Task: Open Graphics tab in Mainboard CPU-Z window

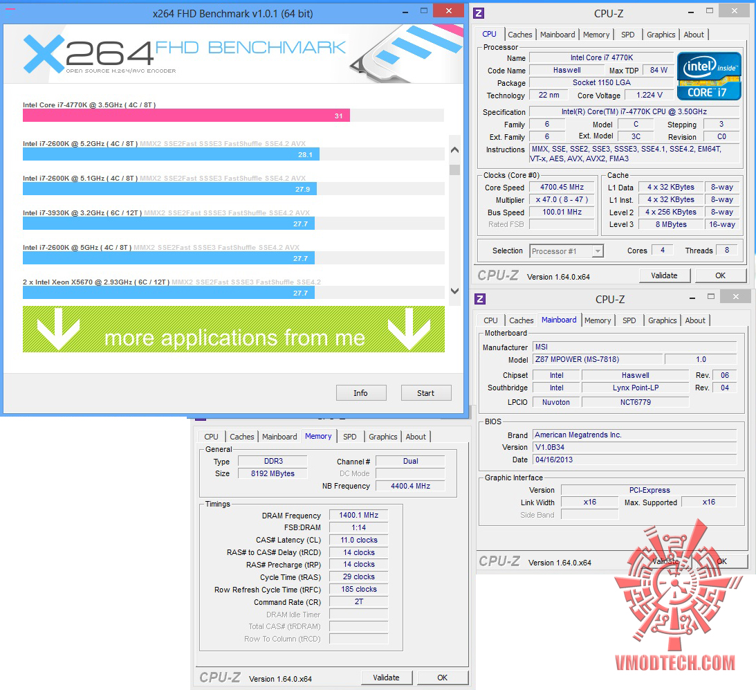Action: tap(663, 320)
